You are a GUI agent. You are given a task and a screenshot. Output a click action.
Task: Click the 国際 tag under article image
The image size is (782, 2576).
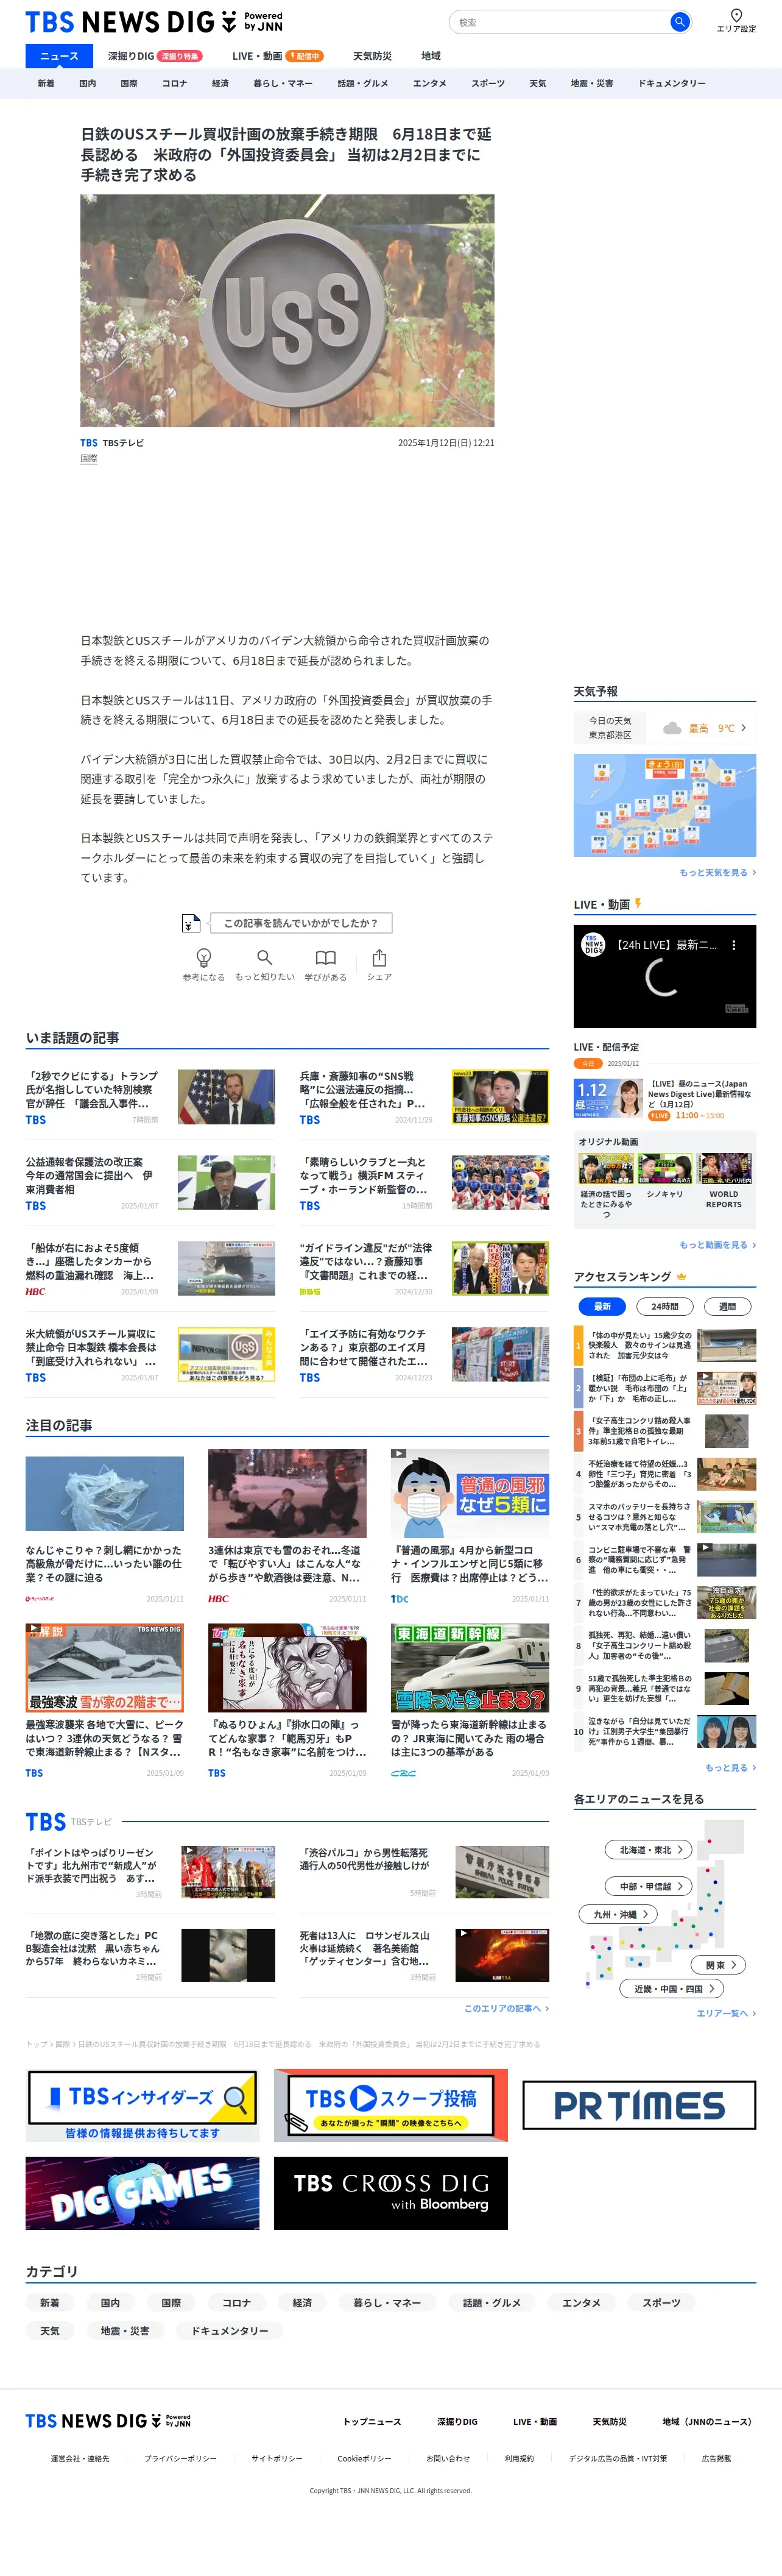coord(89,459)
